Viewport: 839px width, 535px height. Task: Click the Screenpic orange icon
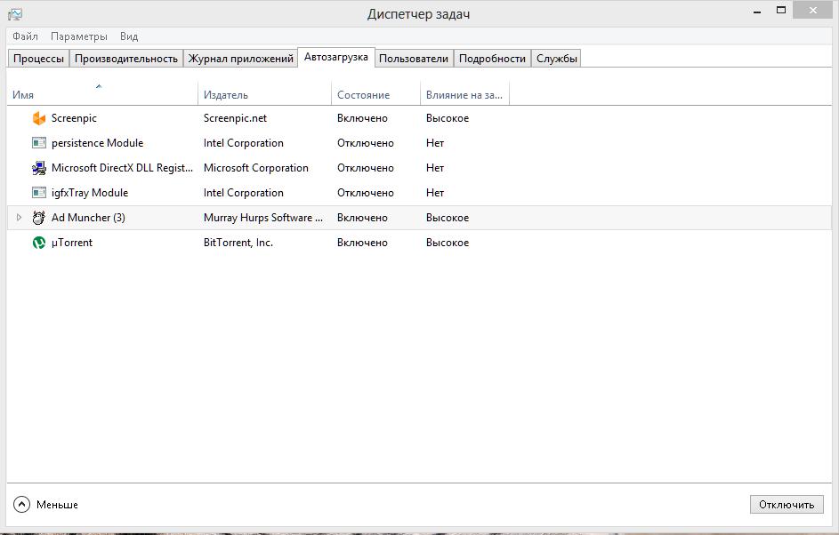pyautogui.click(x=38, y=118)
